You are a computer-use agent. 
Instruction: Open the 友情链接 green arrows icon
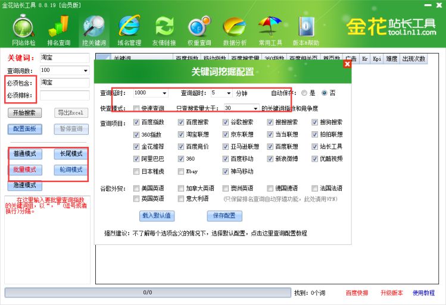click(164, 31)
